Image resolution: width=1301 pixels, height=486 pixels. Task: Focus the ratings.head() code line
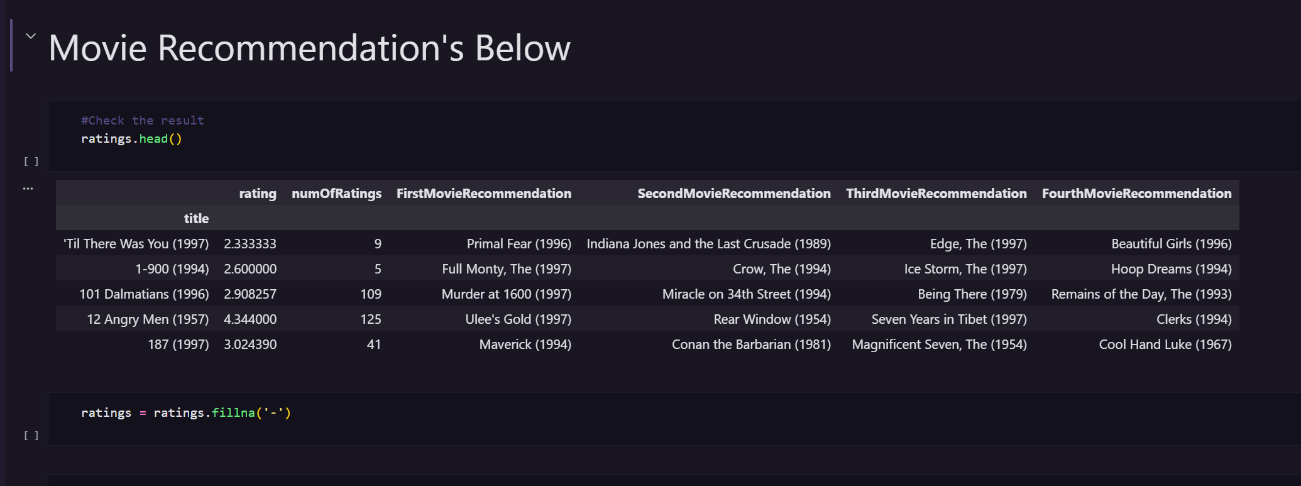point(131,139)
